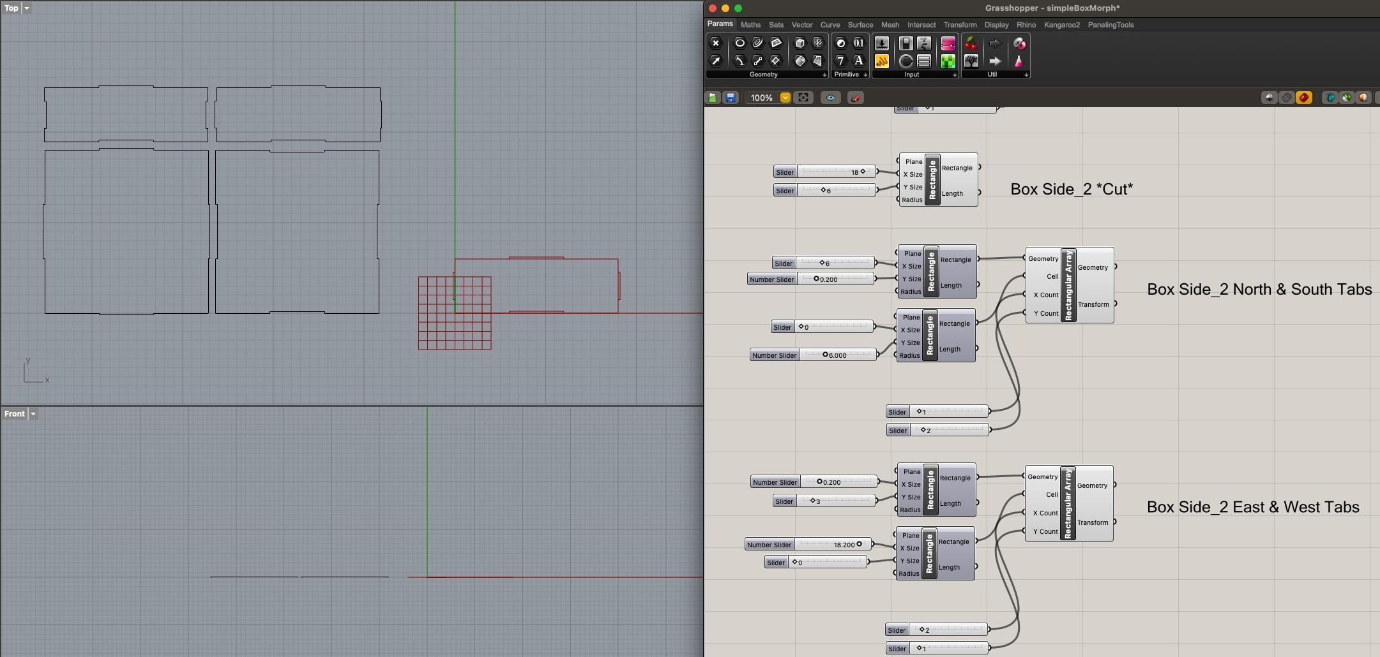
Task: Add a yellow Panel input component
Action: click(882, 61)
